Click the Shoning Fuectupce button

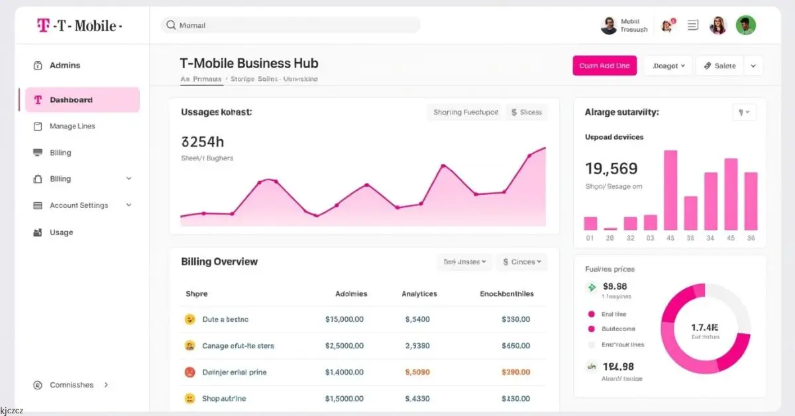click(465, 113)
